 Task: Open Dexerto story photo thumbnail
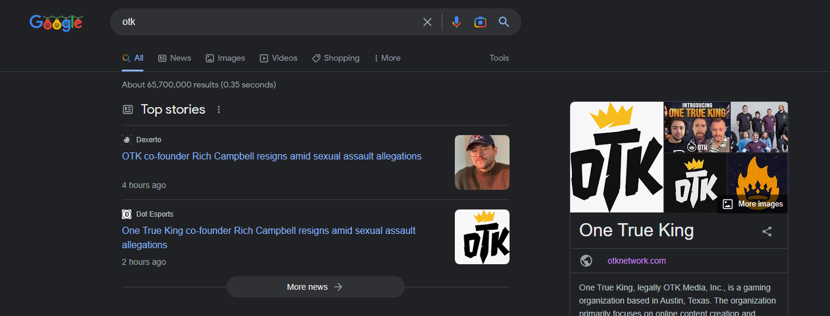tap(482, 162)
